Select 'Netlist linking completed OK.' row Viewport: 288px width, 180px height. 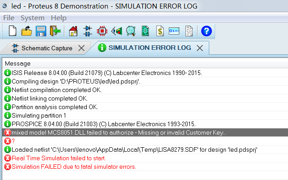coord(145,98)
